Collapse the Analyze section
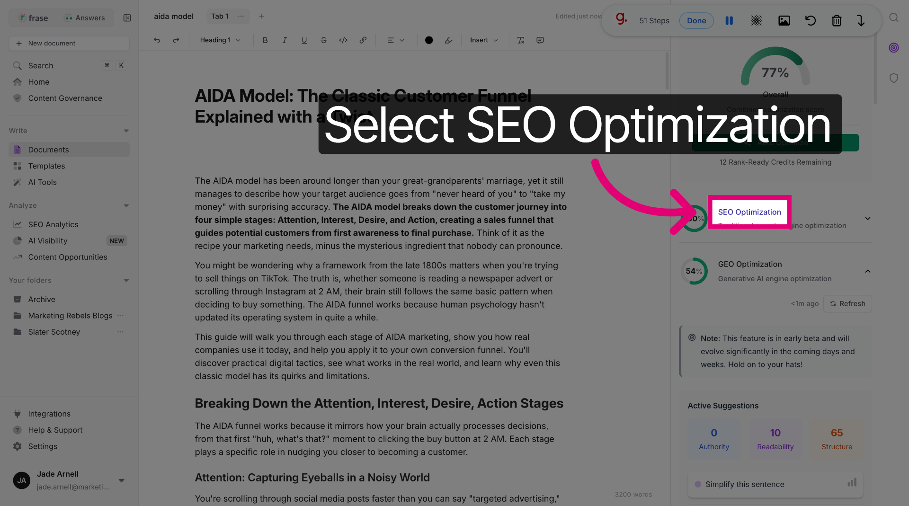The width and height of the screenshot is (909, 506). tap(126, 205)
